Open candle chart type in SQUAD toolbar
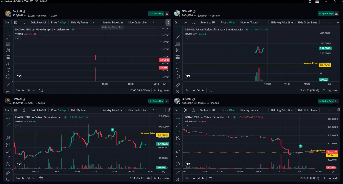The height and width of the screenshot is (184, 343). 185,110
